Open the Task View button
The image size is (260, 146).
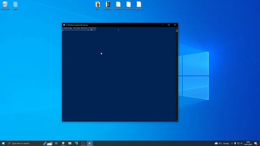tap(56, 143)
